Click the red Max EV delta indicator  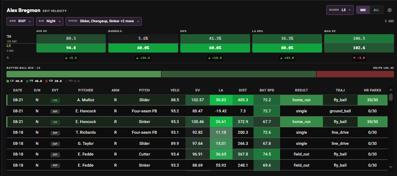pos(359,58)
